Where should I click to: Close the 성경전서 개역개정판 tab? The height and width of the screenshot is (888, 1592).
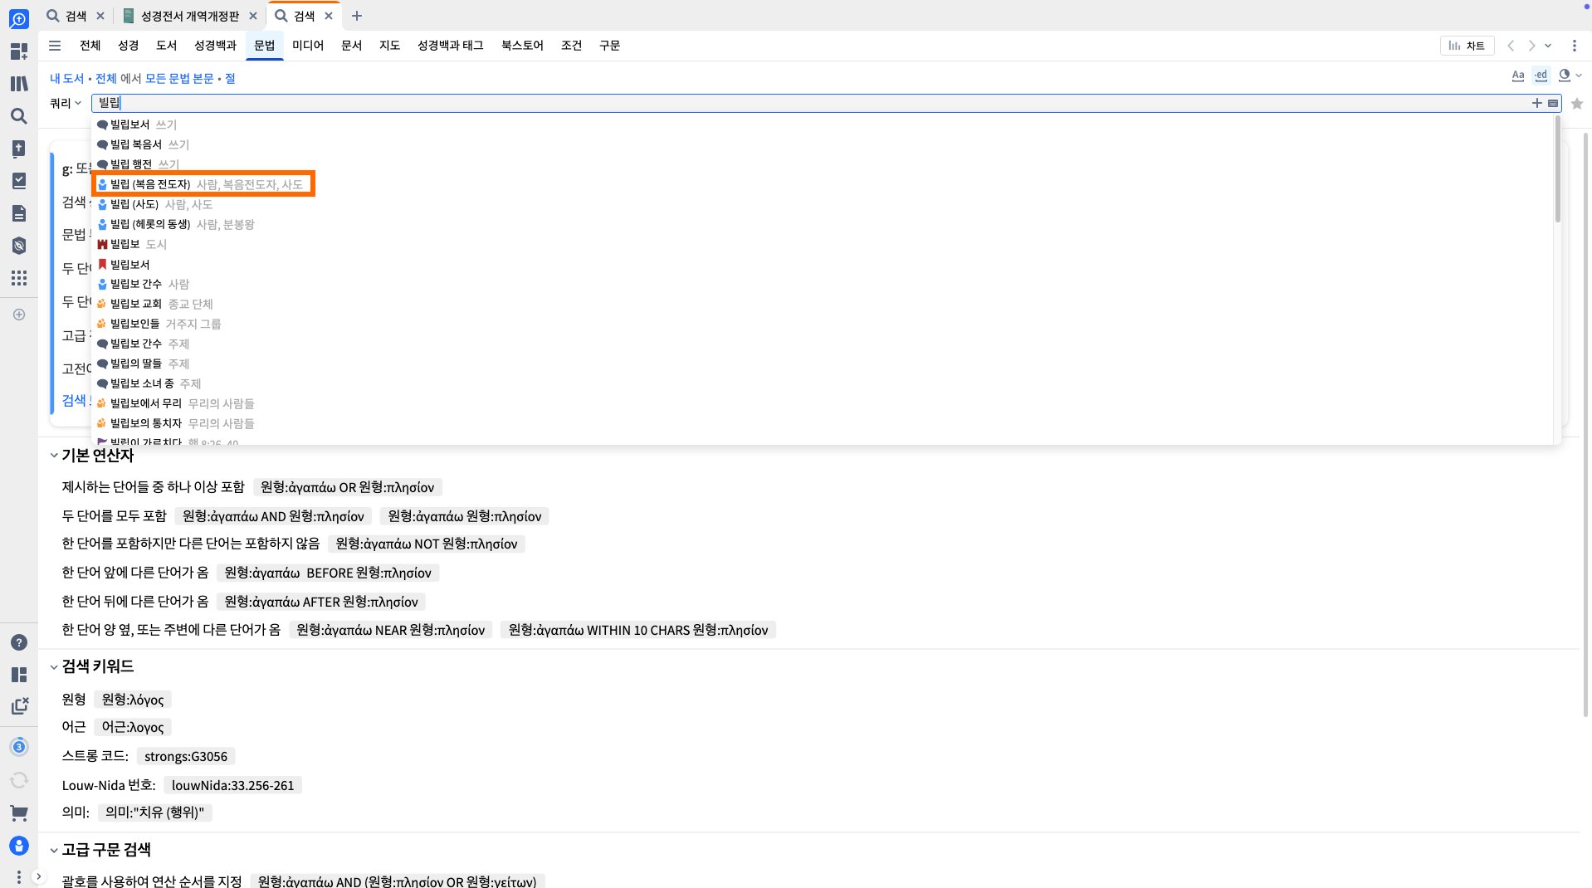pos(253,16)
